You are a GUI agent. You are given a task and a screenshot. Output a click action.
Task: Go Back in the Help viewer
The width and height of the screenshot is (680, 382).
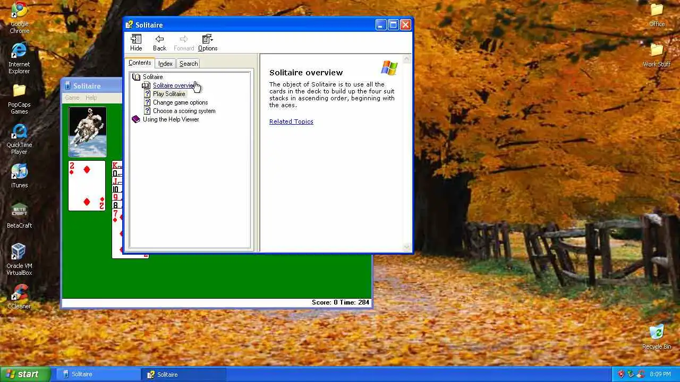pyautogui.click(x=159, y=43)
